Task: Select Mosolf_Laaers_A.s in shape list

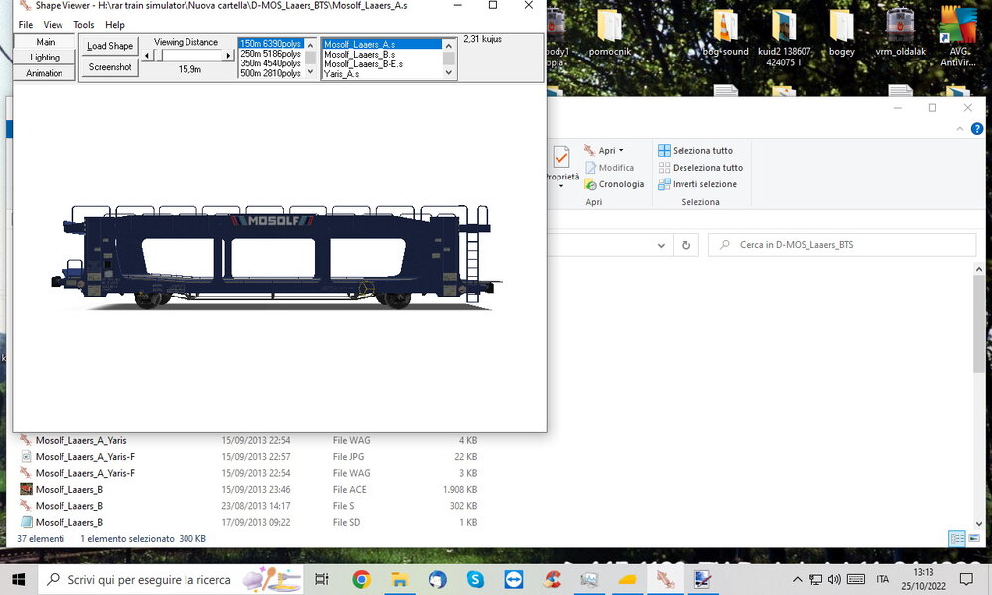Action: [x=382, y=45]
